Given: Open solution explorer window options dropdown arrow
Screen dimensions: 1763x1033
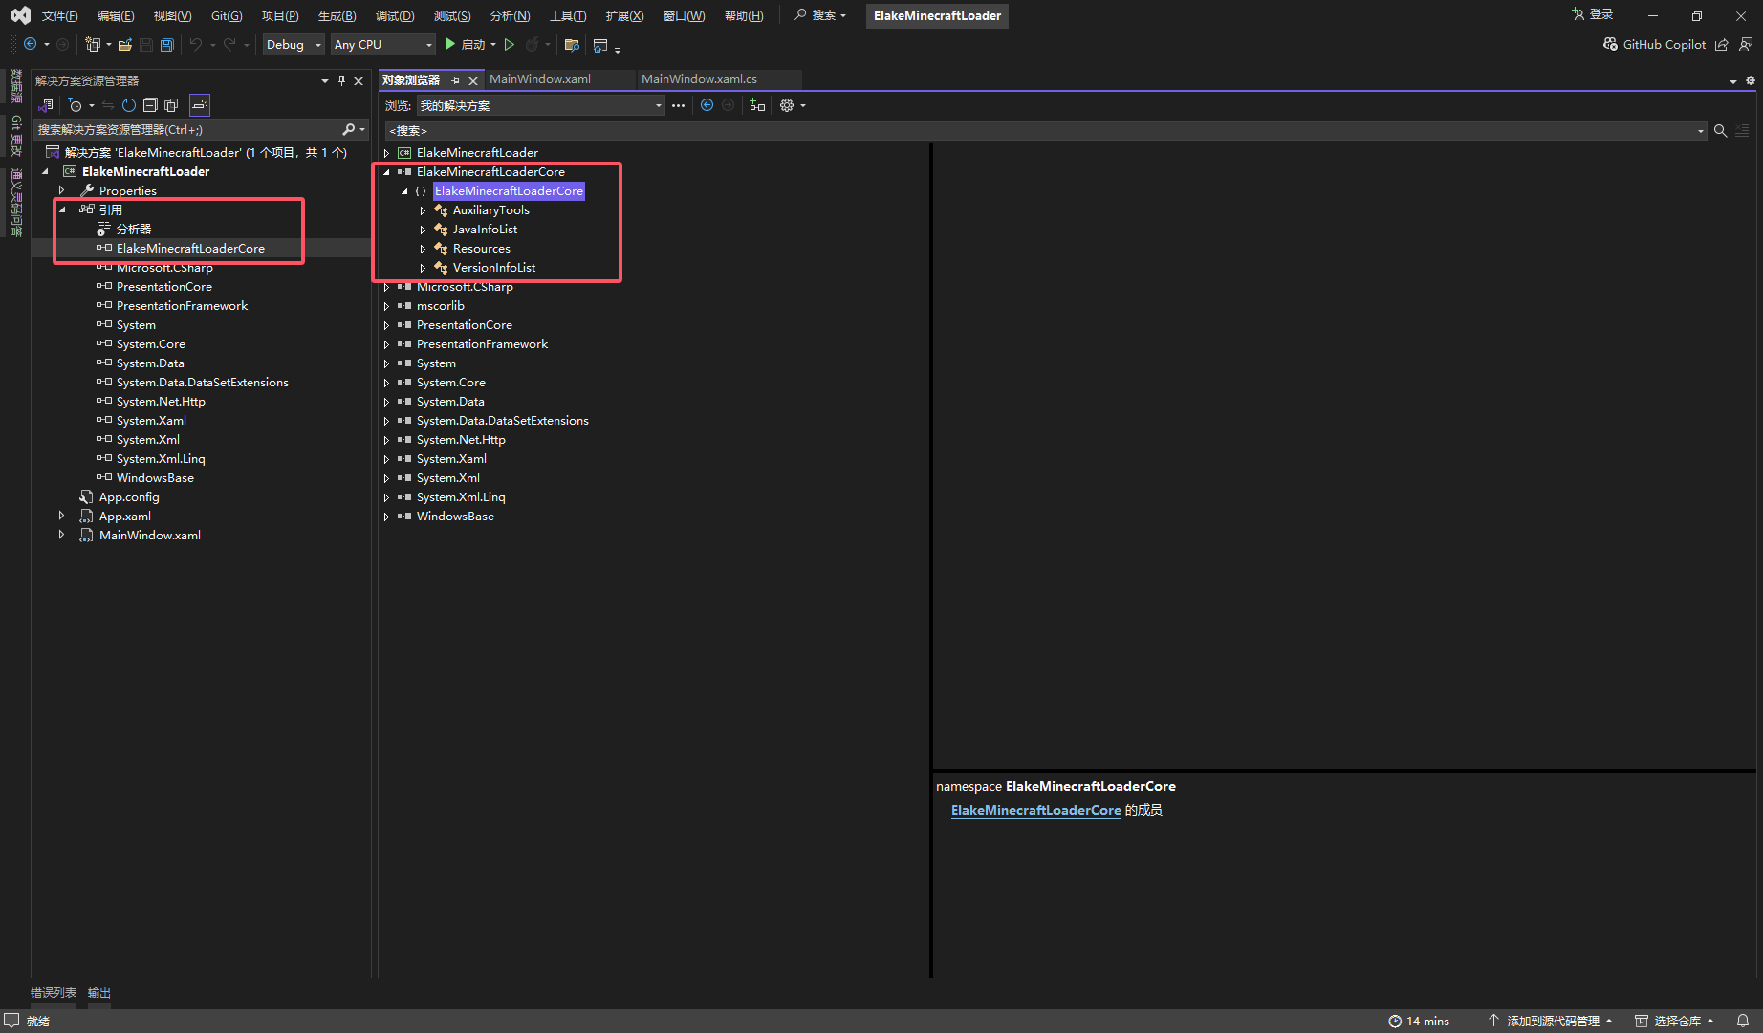Looking at the screenshot, I should click(x=325, y=80).
